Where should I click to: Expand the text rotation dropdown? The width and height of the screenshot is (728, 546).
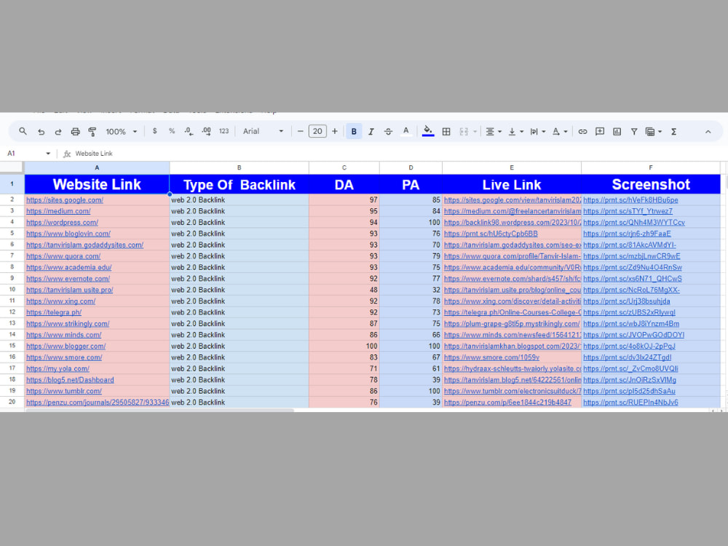pos(566,132)
